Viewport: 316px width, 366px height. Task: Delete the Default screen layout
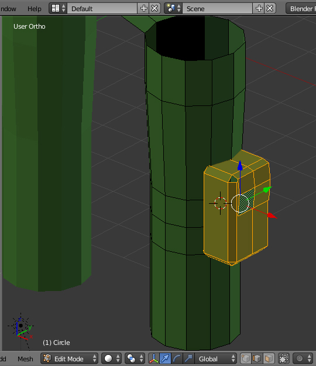[154, 9]
